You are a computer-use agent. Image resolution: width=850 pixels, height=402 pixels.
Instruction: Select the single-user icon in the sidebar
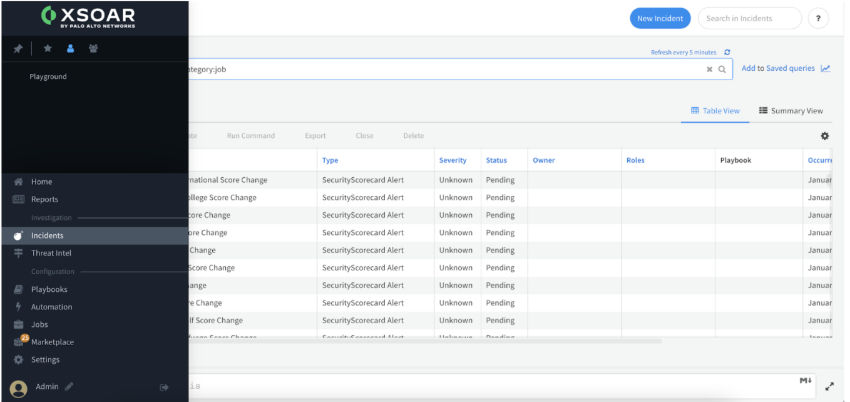70,48
